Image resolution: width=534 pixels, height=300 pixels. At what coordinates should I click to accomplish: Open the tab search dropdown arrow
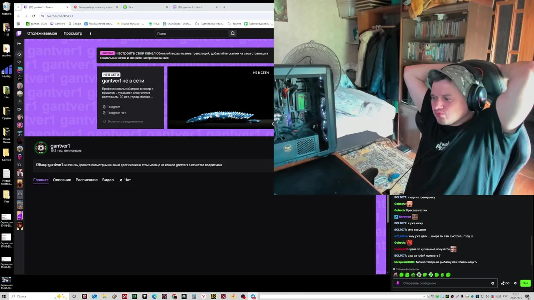[18, 7]
